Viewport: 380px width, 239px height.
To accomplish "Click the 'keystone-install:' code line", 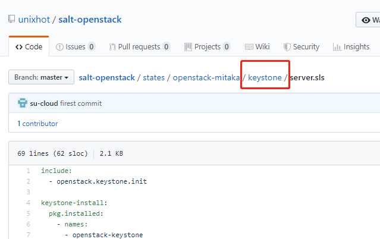I will (74, 203).
